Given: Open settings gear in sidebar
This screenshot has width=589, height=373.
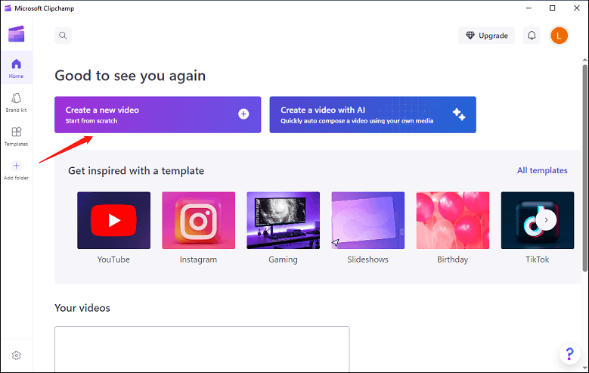Looking at the screenshot, I should coord(16,356).
